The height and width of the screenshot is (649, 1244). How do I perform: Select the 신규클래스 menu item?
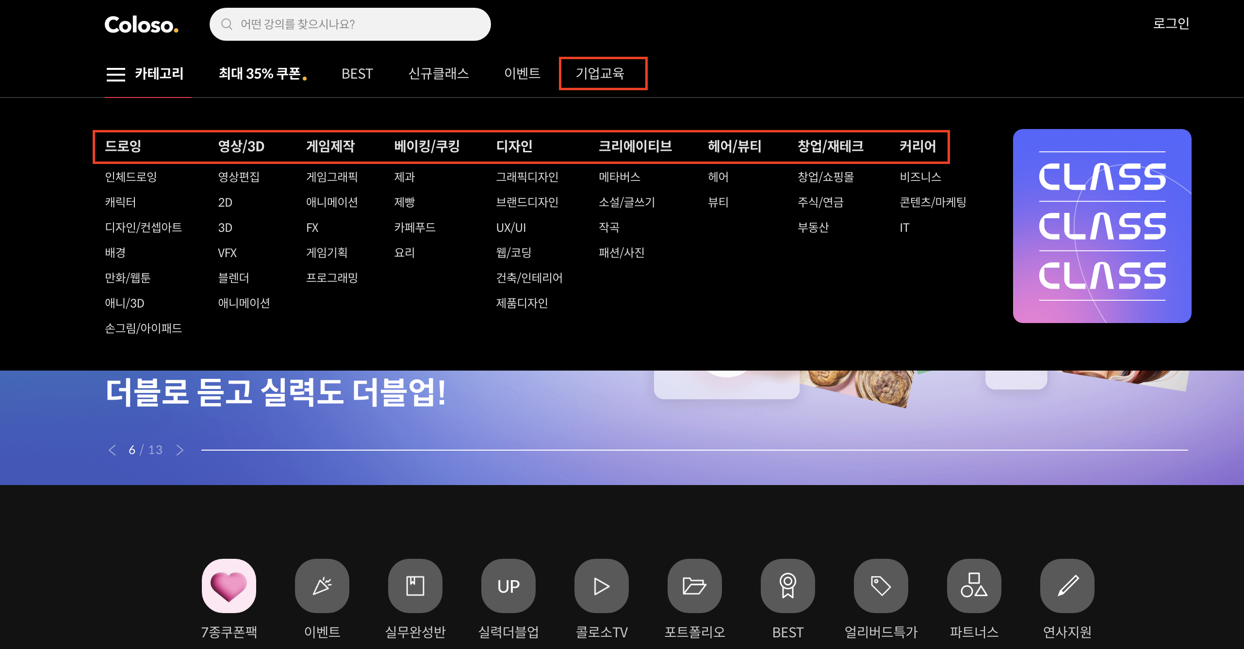coord(438,74)
